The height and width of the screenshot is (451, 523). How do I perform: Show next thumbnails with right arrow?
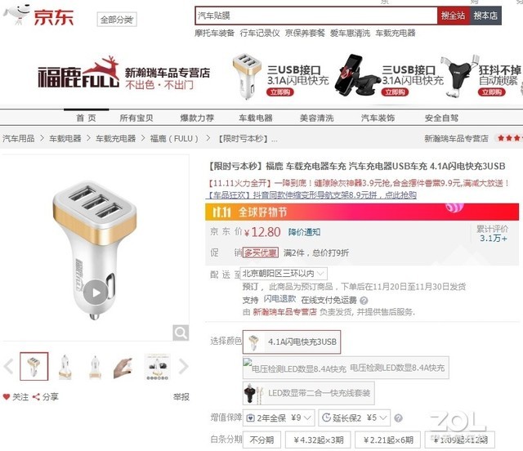coord(184,367)
